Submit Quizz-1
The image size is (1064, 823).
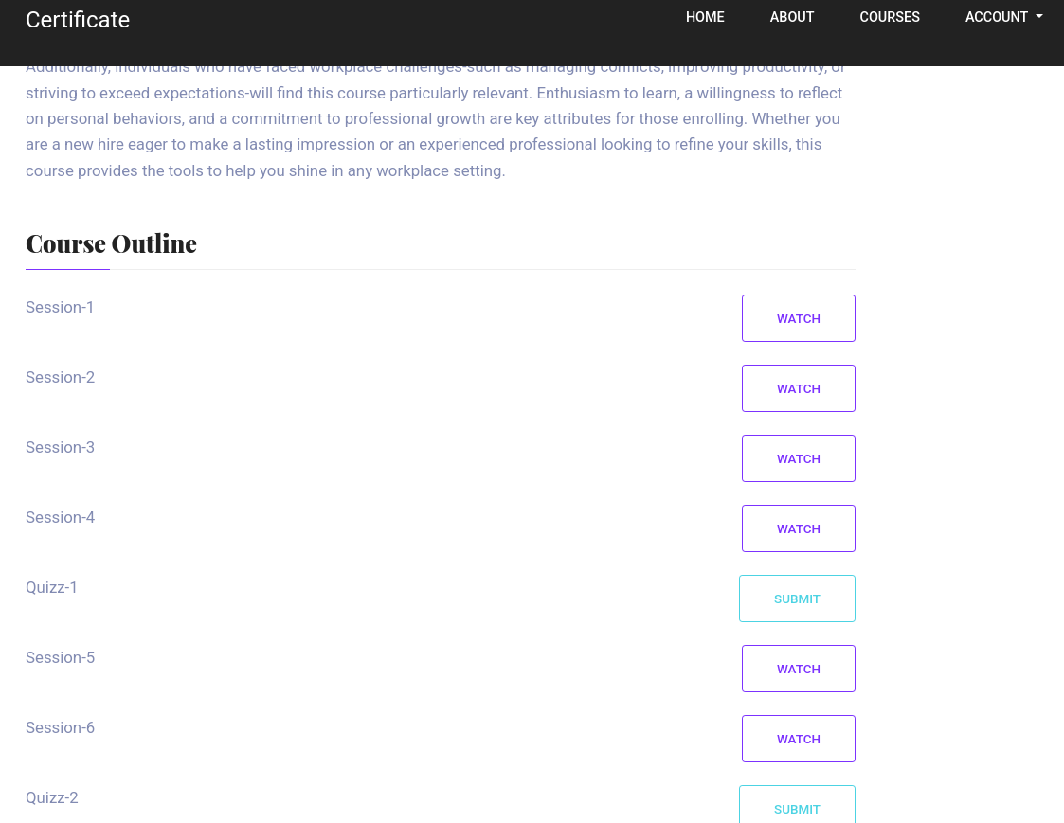point(797,599)
